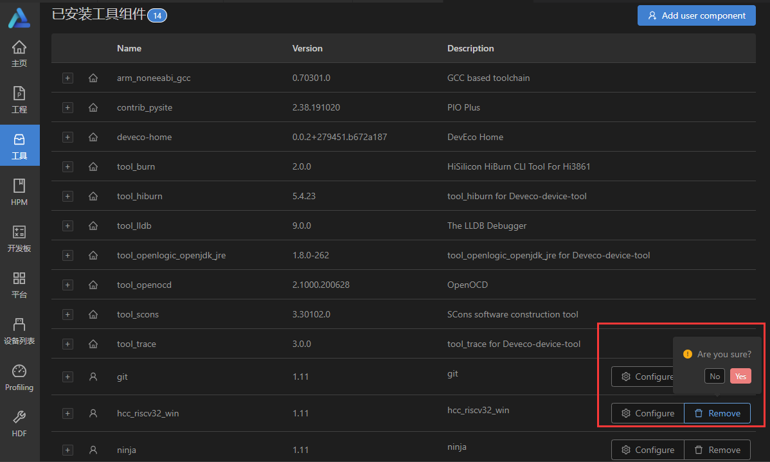The image size is (770, 462).
Task: Click the installed count badge 14
Action: [x=157, y=15]
